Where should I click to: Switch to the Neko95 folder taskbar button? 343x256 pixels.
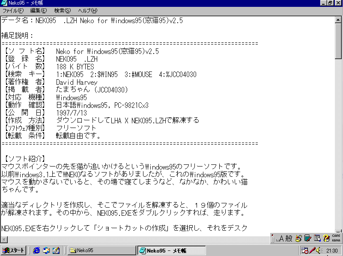coord(102,250)
